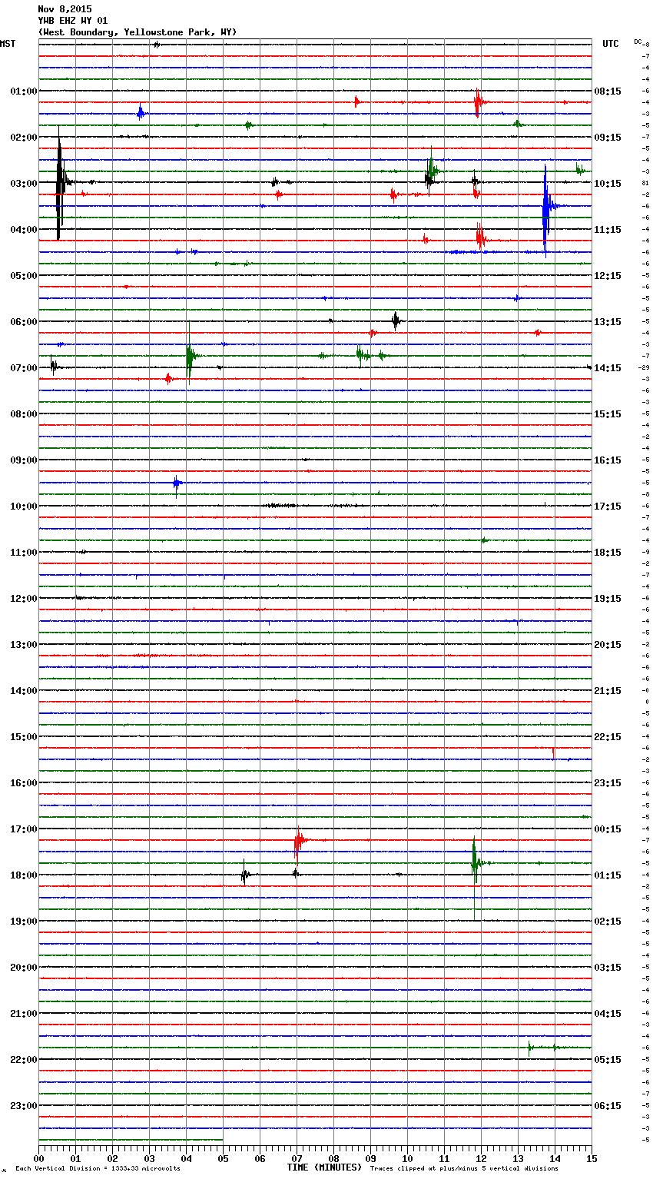The width and height of the screenshot is (653, 1179).
Task: Click the 07 minute tick label
Action: point(297,1158)
